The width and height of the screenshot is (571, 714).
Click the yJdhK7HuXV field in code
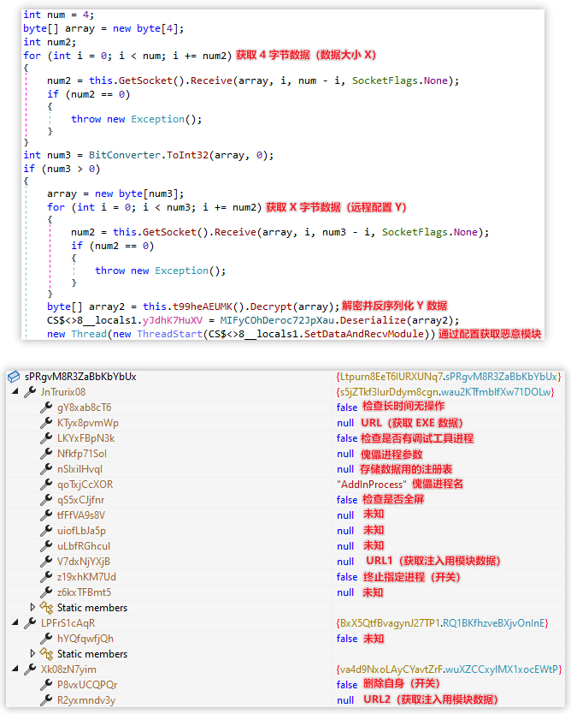[x=173, y=319]
